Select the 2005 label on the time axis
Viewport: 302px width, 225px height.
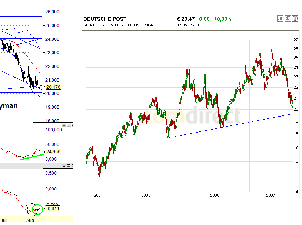146,195
